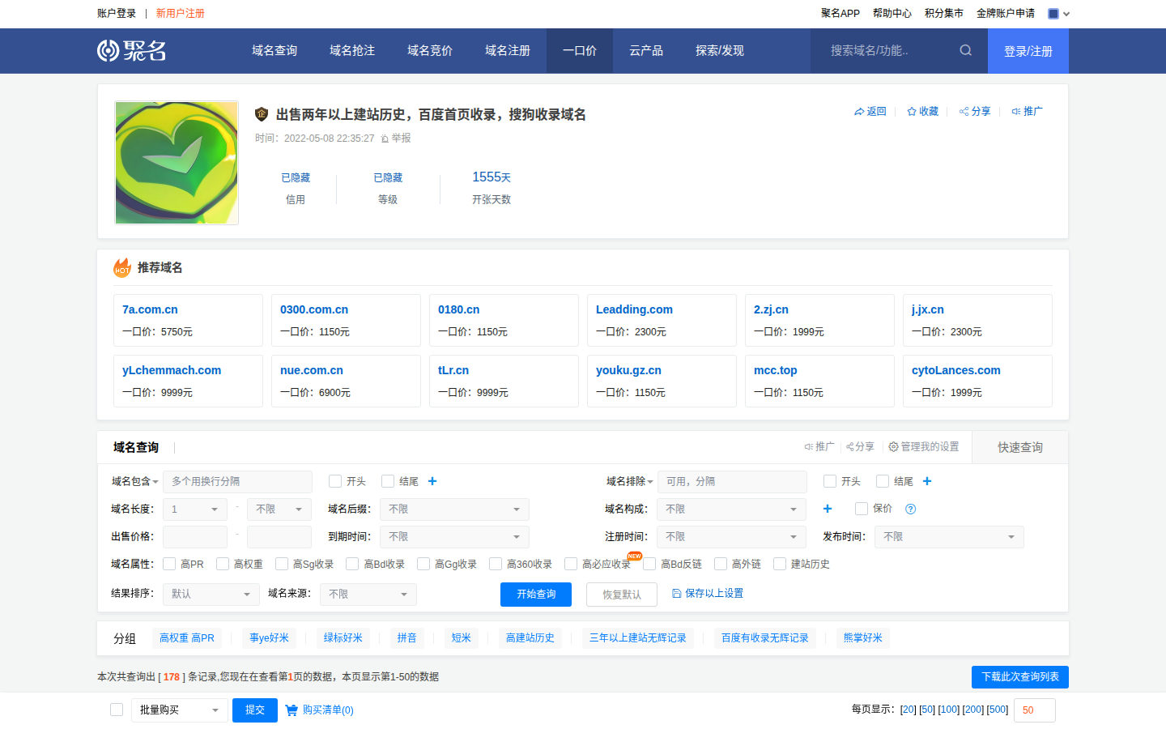Click the 提交 button
Viewport: 1166px width, 729px height.
tap(255, 710)
